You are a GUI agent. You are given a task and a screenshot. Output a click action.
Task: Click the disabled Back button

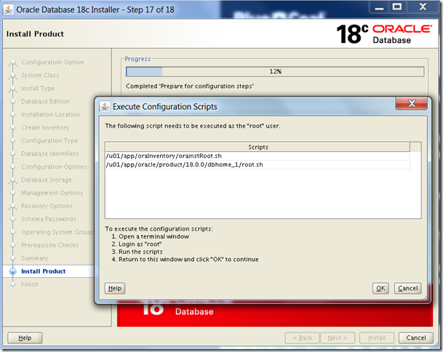303,338
